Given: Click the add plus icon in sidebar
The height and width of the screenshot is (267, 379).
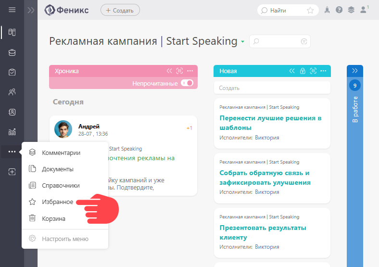Looking at the screenshot, I should point(12,172).
